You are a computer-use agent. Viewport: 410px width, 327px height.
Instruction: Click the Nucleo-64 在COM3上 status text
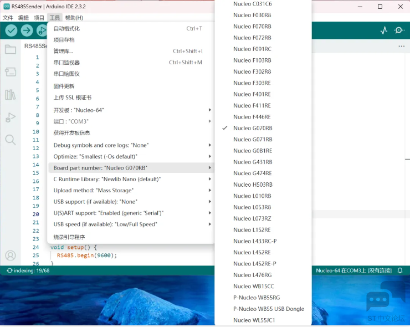(353, 270)
